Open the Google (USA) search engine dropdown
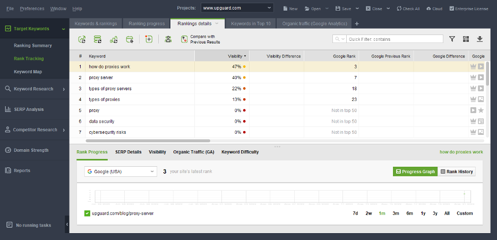This screenshot has width=497, height=240. pos(121,172)
